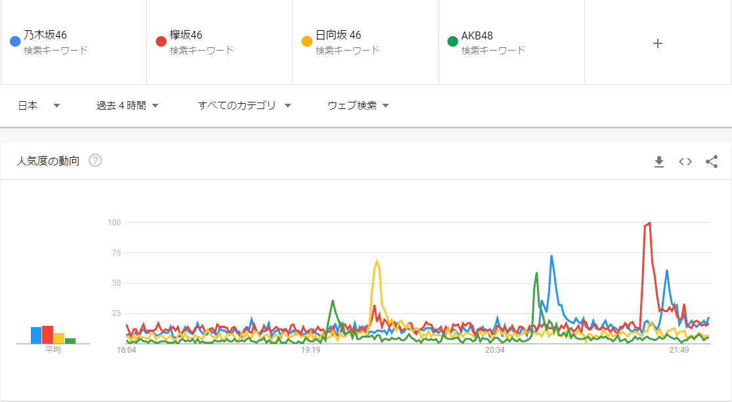
Task: Expand the 過去 4 時間 time range dropdown
Action: tap(127, 106)
